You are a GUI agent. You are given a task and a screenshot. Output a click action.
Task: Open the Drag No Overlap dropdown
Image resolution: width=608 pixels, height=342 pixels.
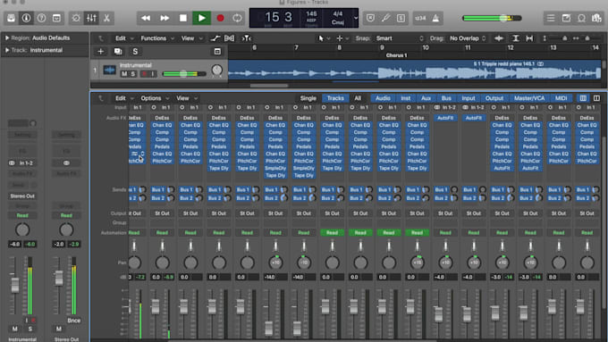click(468, 38)
